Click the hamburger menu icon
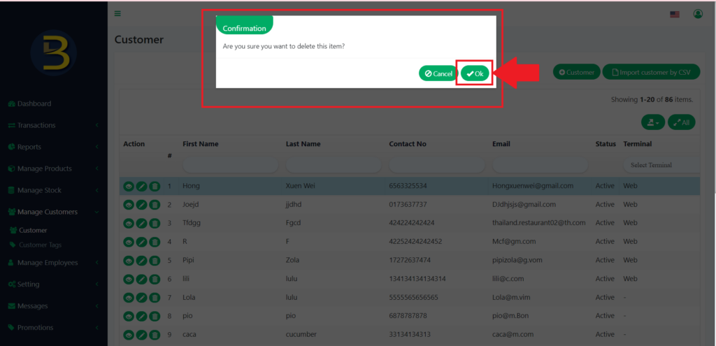The height and width of the screenshot is (346, 716). (x=117, y=13)
